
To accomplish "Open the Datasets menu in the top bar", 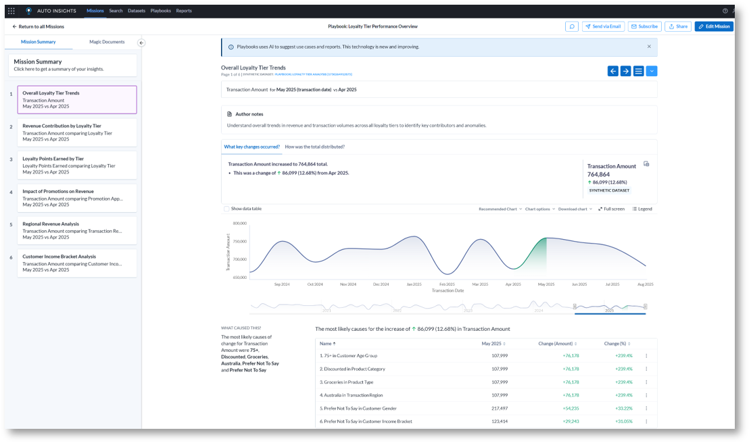I will pos(136,10).
